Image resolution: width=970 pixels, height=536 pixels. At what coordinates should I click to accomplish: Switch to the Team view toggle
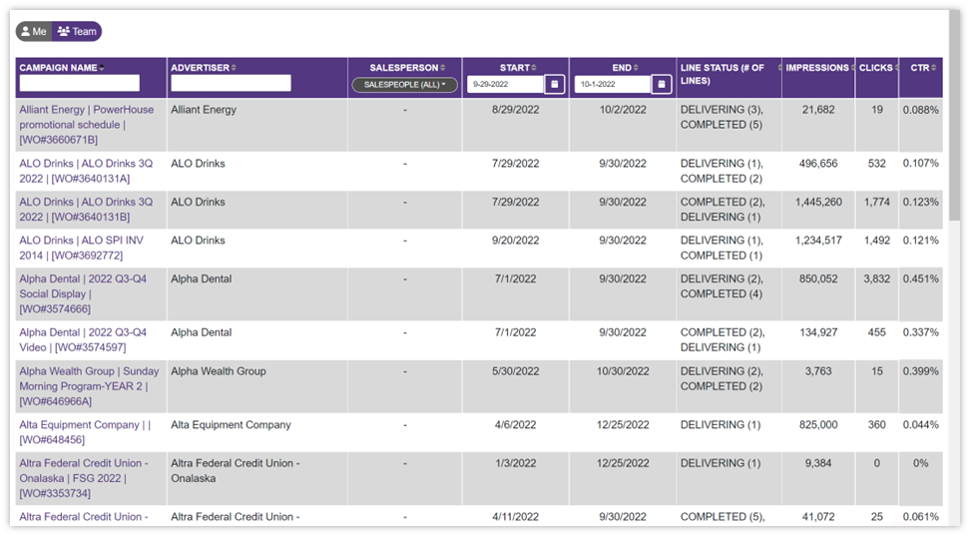pyautogui.click(x=77, y=32)
